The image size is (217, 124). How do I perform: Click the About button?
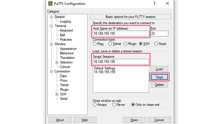coord(60,120)
